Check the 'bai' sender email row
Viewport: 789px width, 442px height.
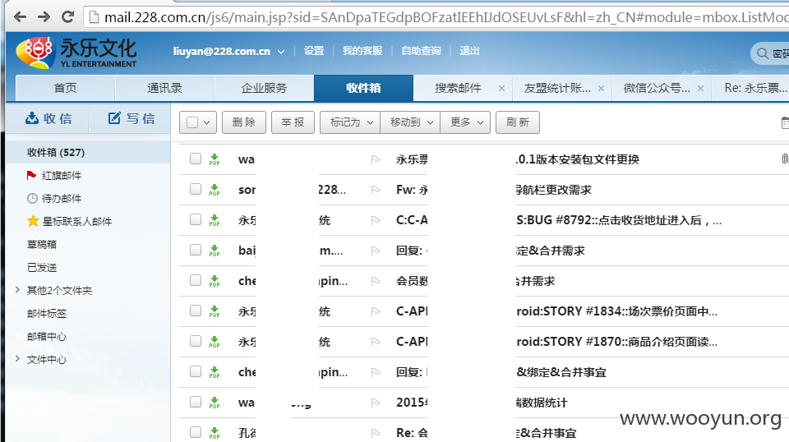click(196, 250)
